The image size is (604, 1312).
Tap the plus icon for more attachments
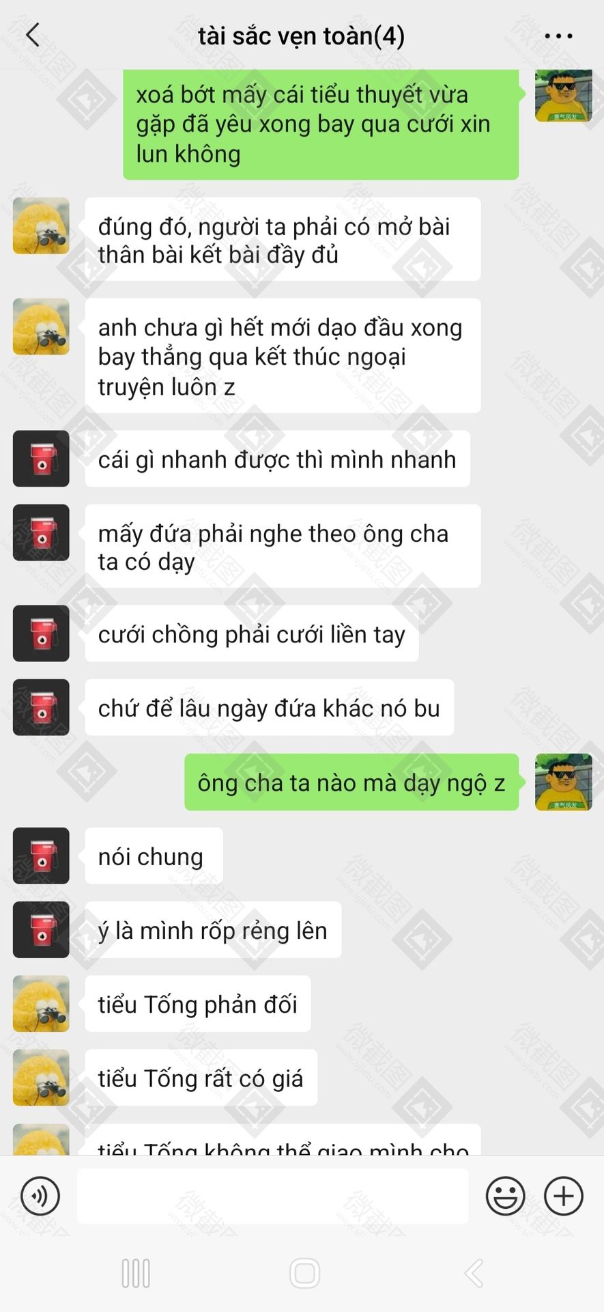(x=563, y=1196)
